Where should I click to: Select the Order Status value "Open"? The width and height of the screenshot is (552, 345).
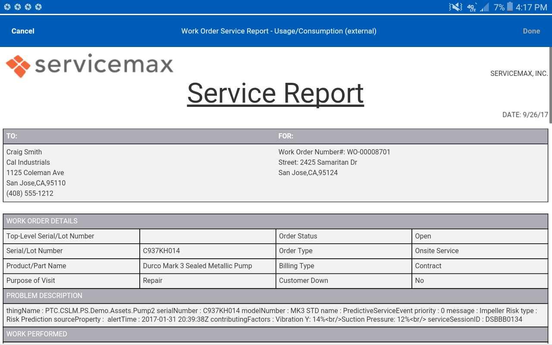[x=480, y=236]
